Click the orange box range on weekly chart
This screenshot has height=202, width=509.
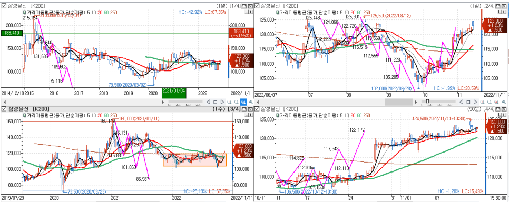pyautogui.click(x=194, y=160)
